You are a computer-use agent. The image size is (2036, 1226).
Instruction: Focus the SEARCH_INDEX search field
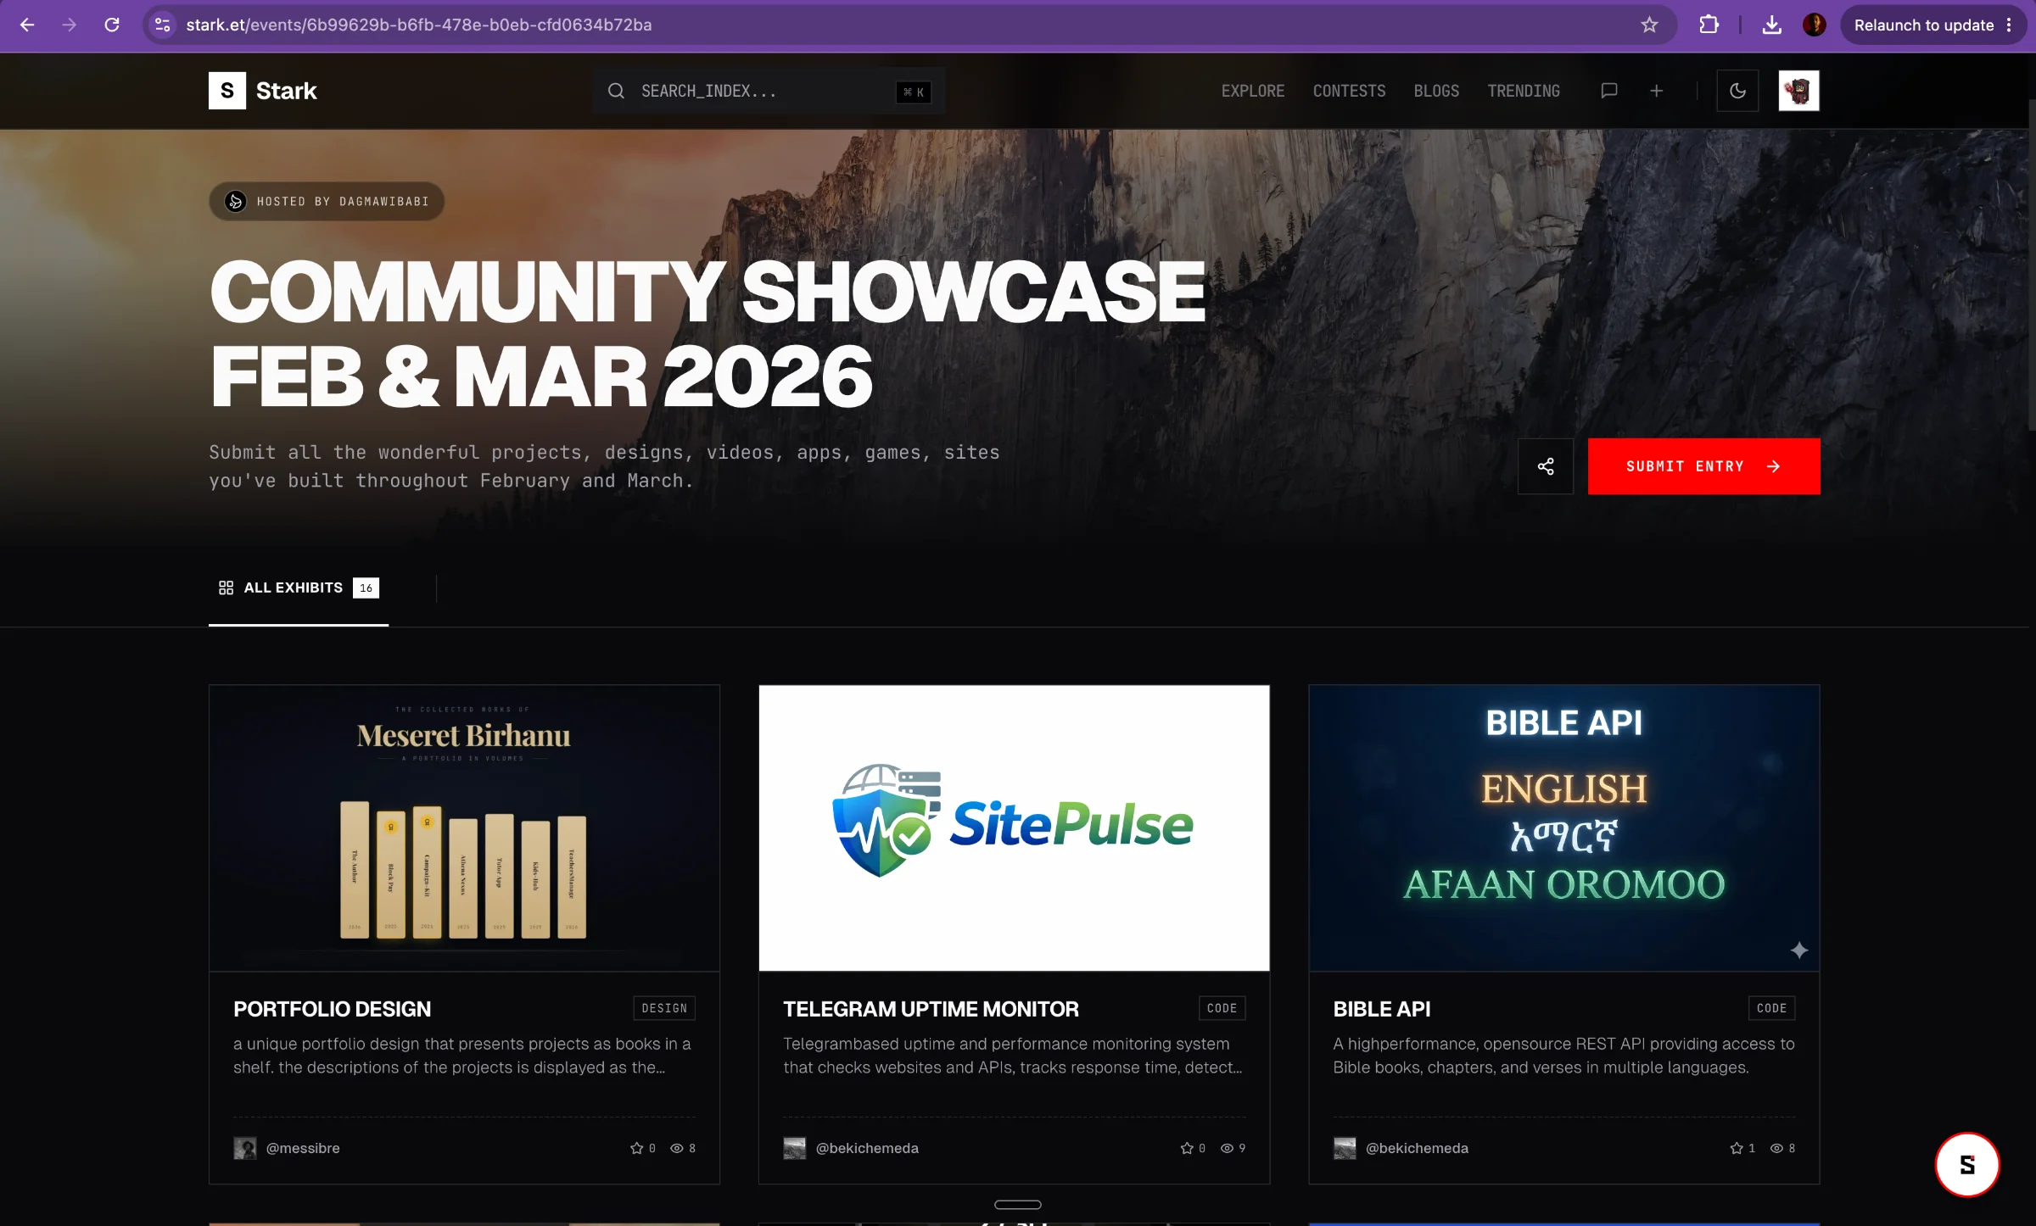click(769, 91)
